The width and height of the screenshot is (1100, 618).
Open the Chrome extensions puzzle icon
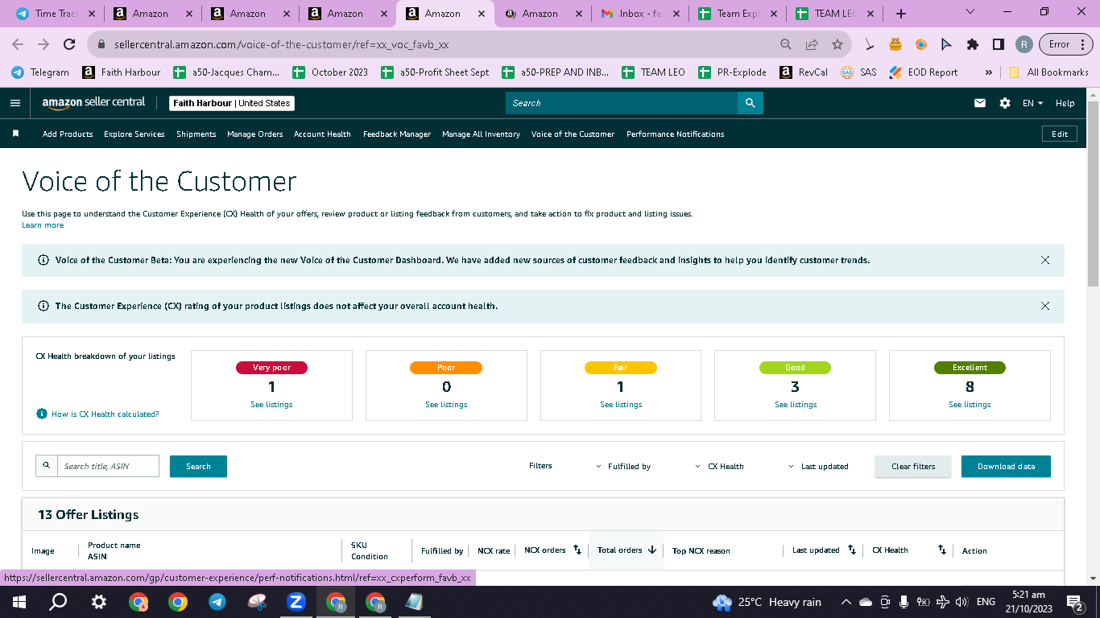(x=973, y=44)
